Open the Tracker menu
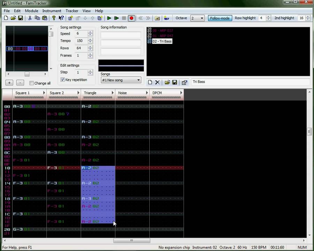This screenshot has height=251, width=314. click(72, 11)
